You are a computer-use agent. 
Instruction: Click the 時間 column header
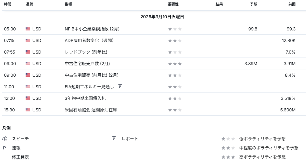[8, 5]
